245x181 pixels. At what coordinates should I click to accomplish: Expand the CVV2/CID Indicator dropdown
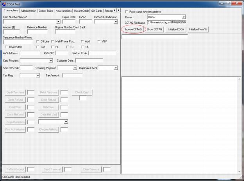click(116, 22)
